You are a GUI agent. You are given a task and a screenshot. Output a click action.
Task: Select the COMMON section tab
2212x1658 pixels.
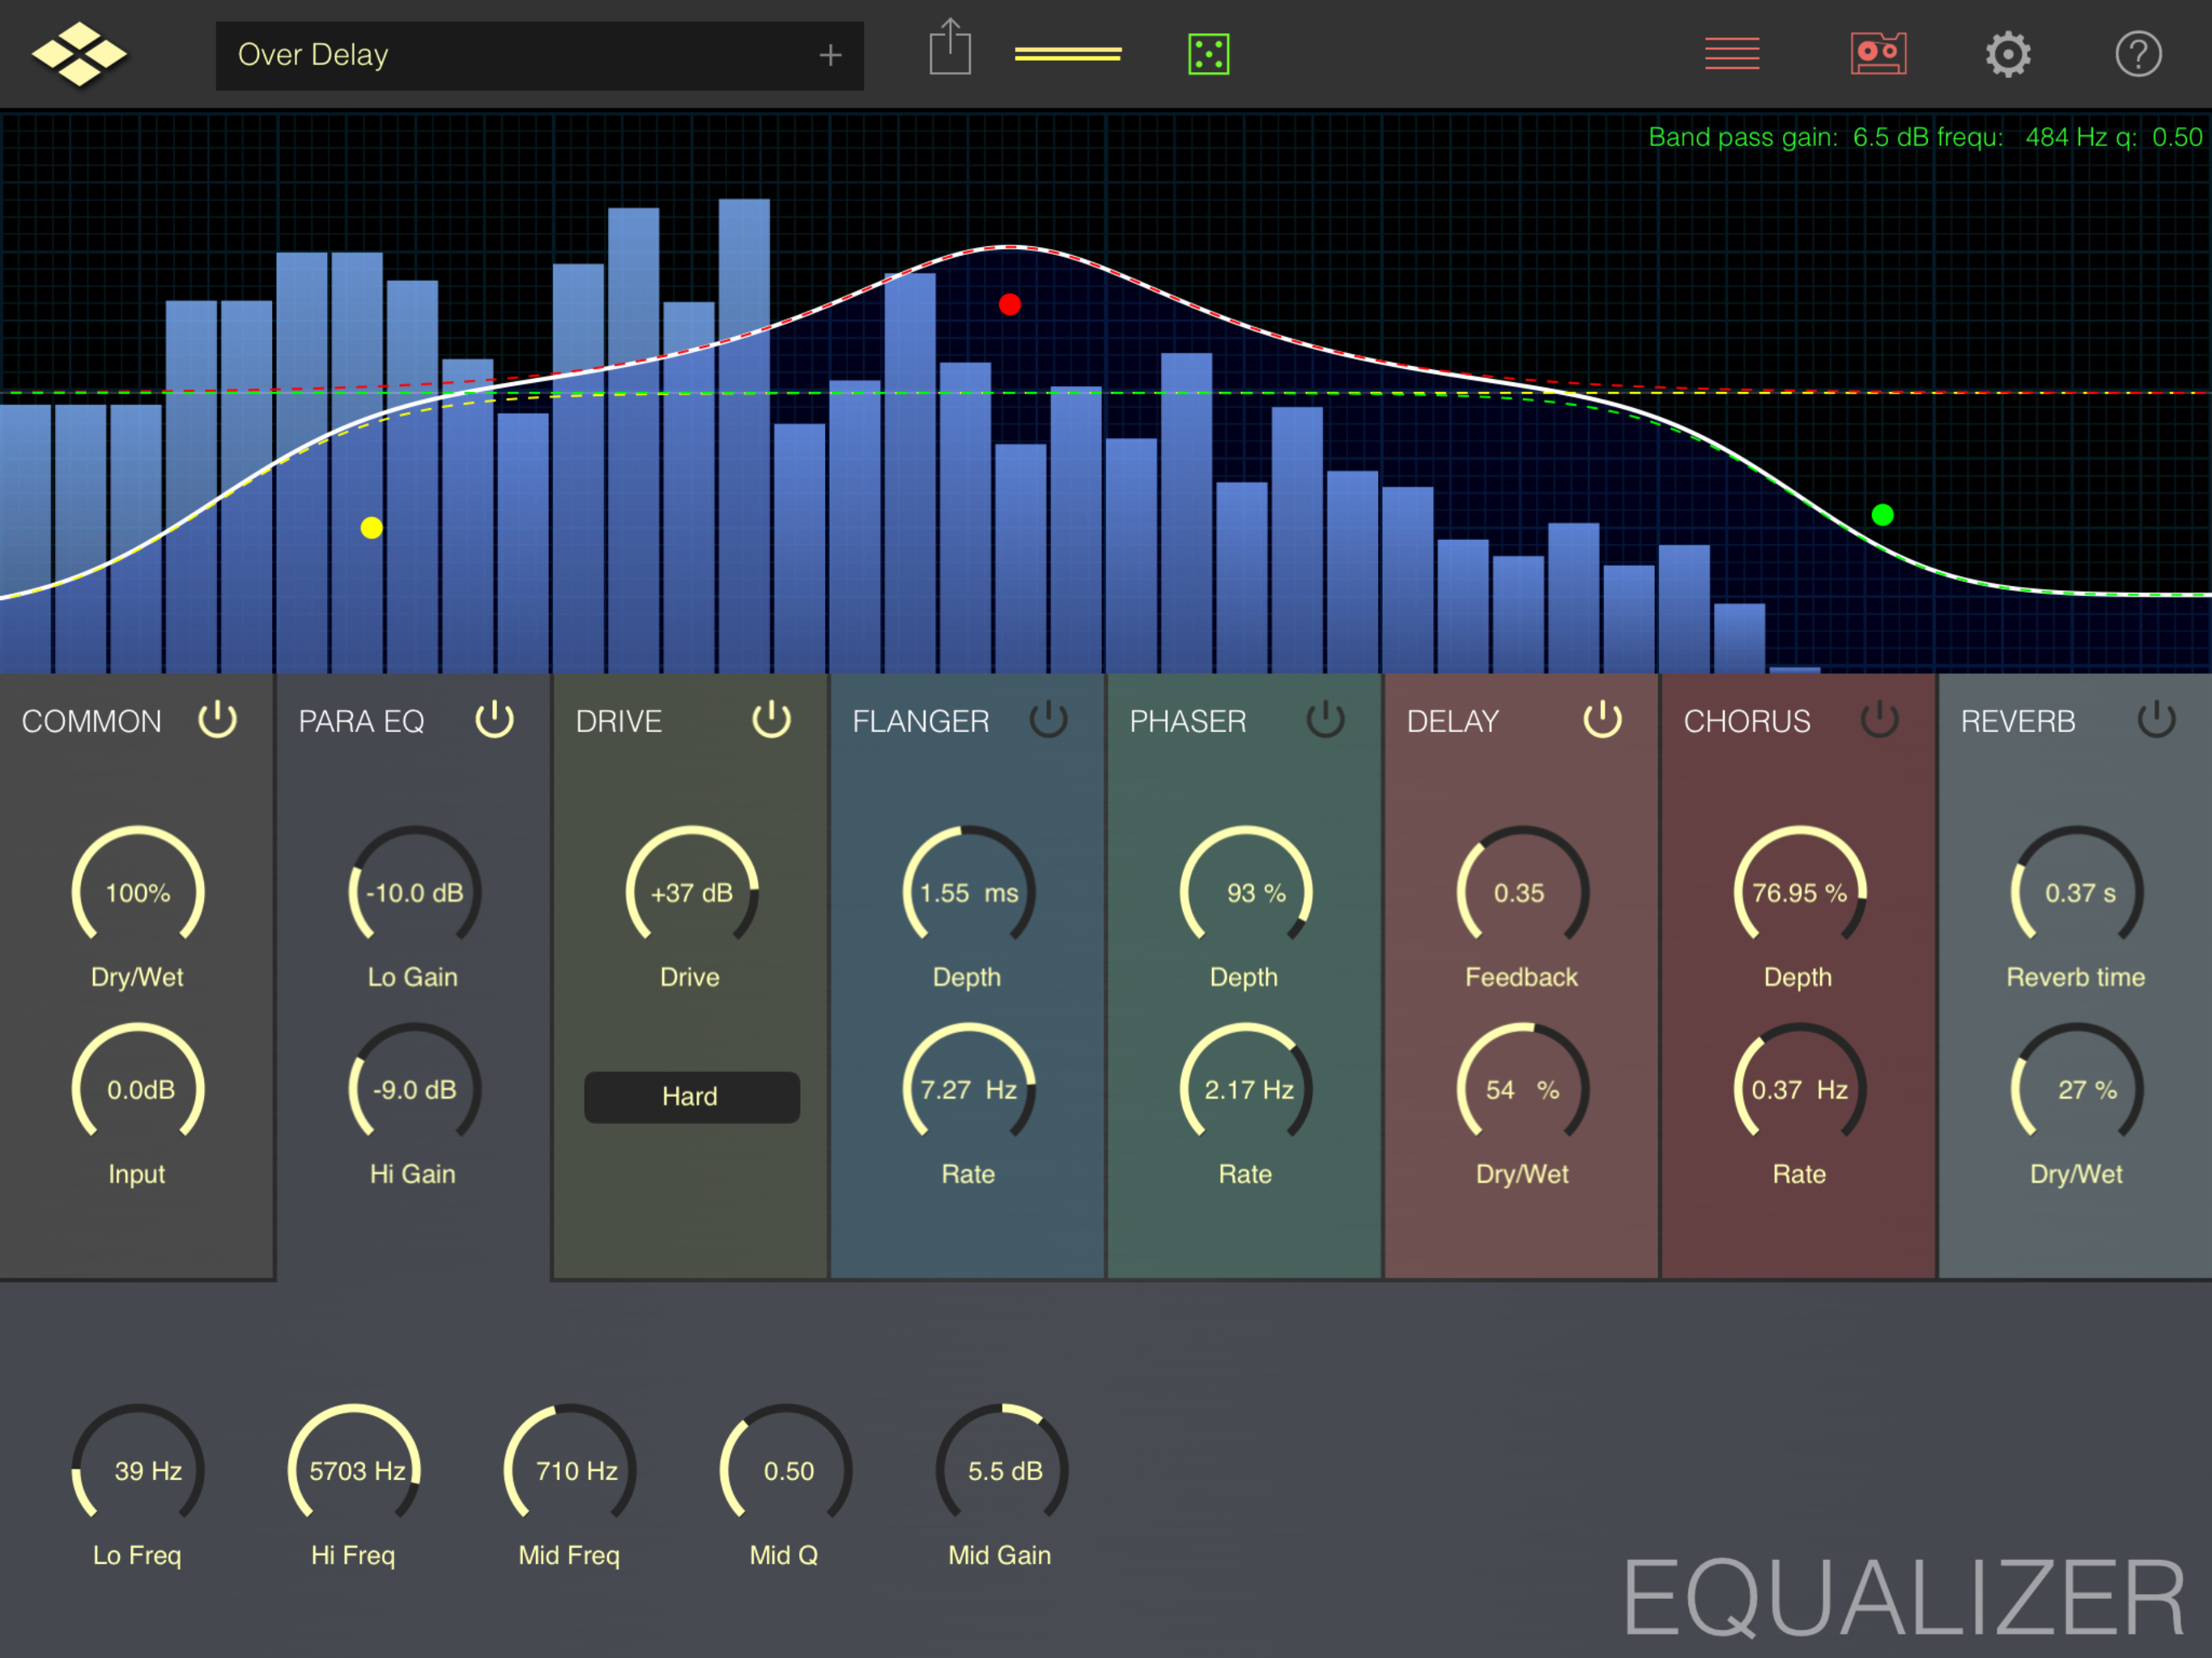click(x=91, y=721)
